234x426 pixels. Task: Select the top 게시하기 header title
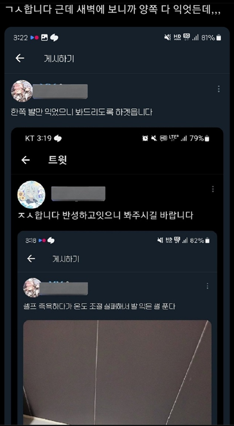pyautogui.click(x=59, y=58)
